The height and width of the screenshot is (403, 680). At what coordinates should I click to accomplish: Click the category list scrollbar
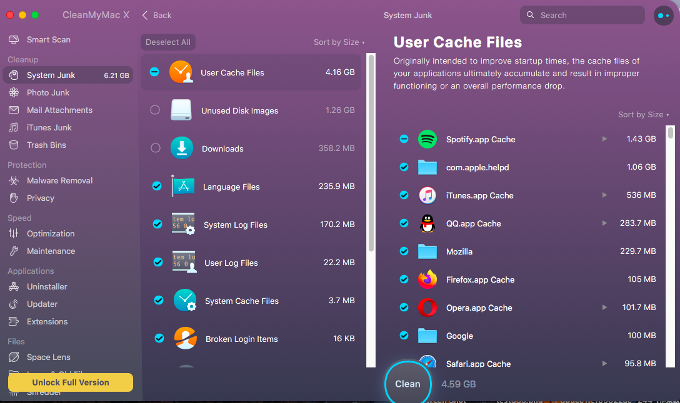tap(371, 152)
